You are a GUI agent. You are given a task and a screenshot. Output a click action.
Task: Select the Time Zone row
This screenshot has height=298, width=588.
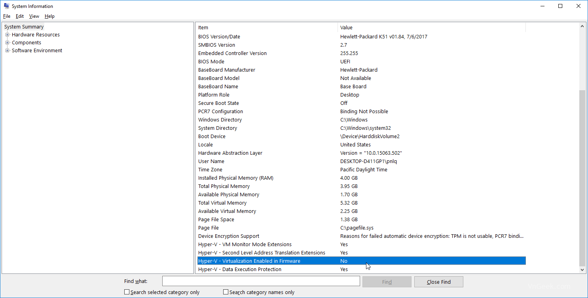(x=361, y=170)
